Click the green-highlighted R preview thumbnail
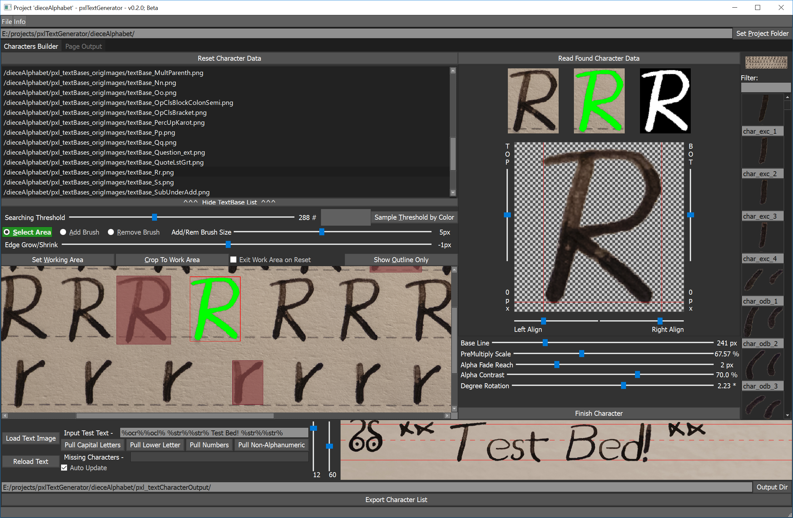 click(x=599, y=101)
